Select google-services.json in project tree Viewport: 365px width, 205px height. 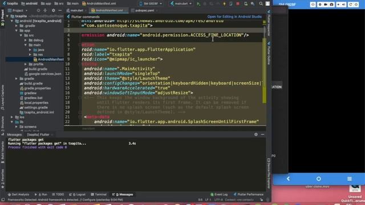pyautogui.click(x=43, y=74)
